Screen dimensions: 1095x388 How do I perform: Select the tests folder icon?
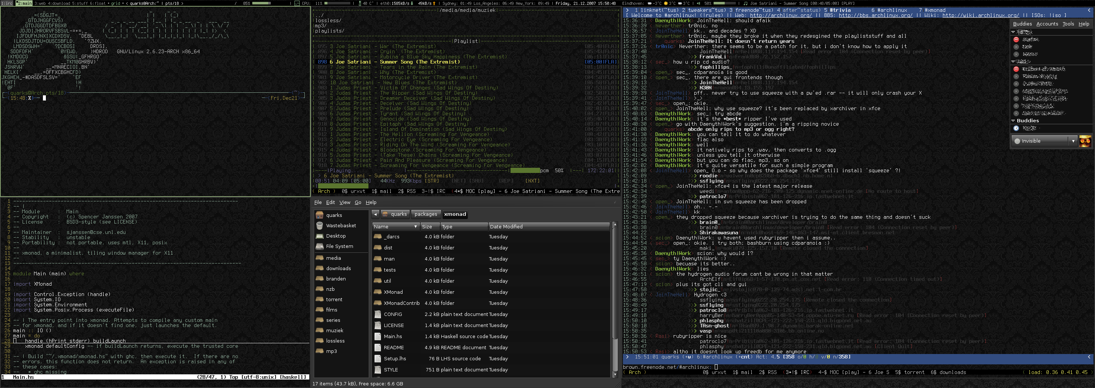[x=377, y=269]
